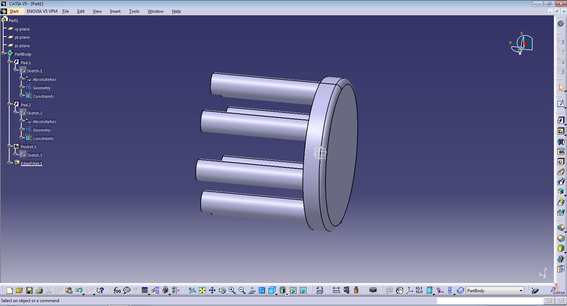Open the Tools menu

point(134,11)
